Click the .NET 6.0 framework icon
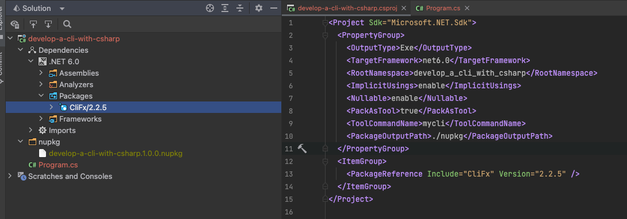This screenshot has width=627, height=219. click(43, 62)
